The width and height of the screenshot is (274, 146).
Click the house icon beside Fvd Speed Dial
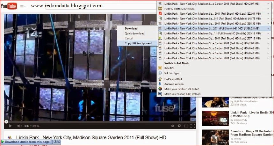[x=160, y=79]
